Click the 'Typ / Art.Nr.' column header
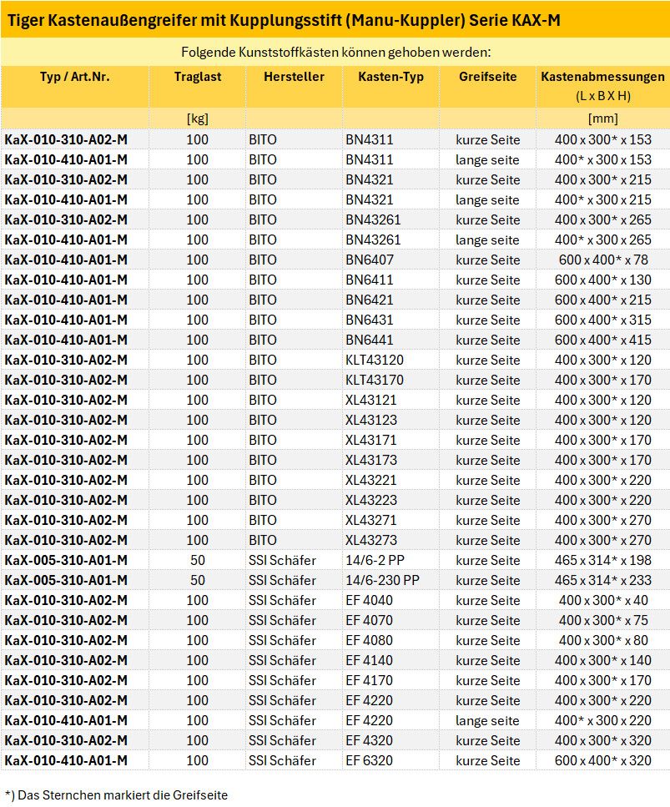 [x=75, y=77]
